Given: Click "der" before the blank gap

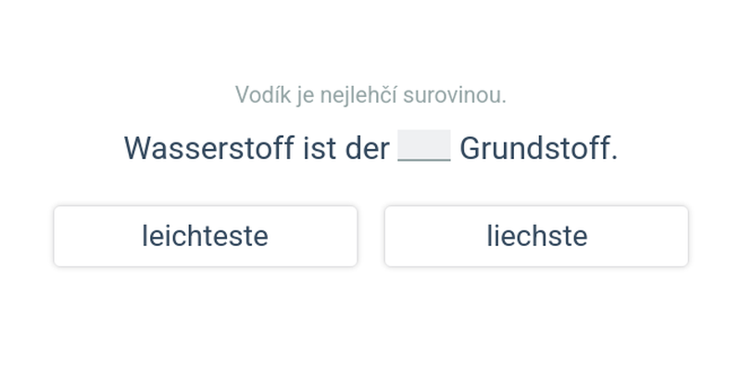Looking at the screenshot, I should point(367,148).
